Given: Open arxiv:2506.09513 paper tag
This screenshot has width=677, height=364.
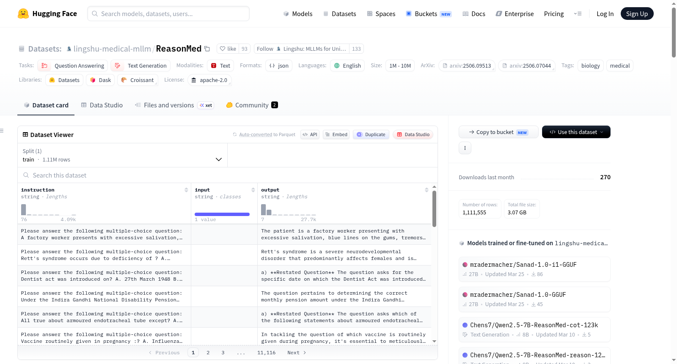Looking at the screenshot, I should [x=467, y=66].
